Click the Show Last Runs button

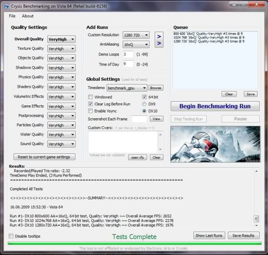coord(209,235)
